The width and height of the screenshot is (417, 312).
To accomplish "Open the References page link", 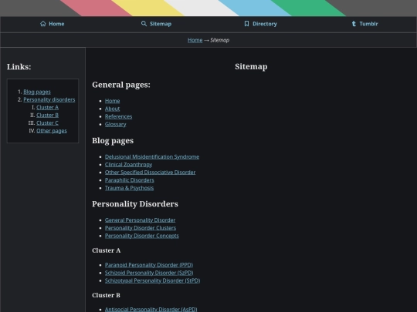I will [118, 116].
